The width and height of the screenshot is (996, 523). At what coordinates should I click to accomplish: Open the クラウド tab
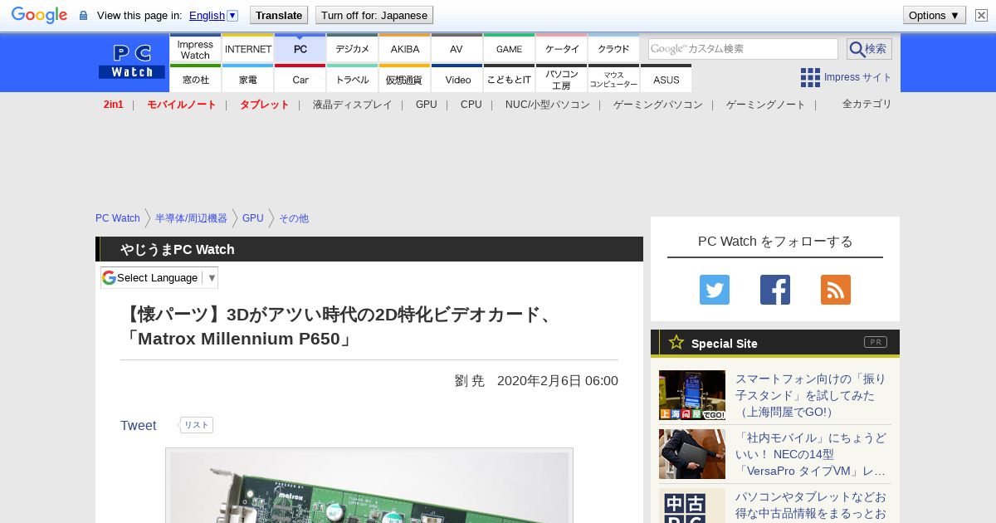click(614, 48)
